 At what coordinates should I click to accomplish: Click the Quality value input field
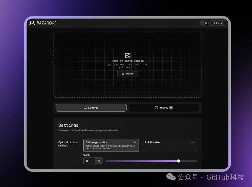pyautogui.click(x=89, y=161)
